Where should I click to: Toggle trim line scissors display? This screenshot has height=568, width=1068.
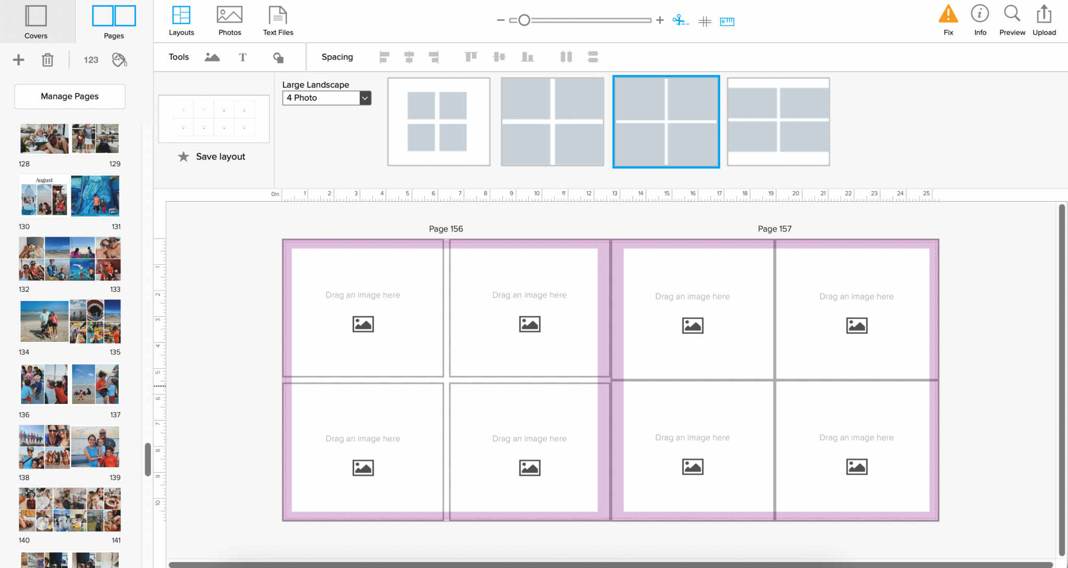680,21
